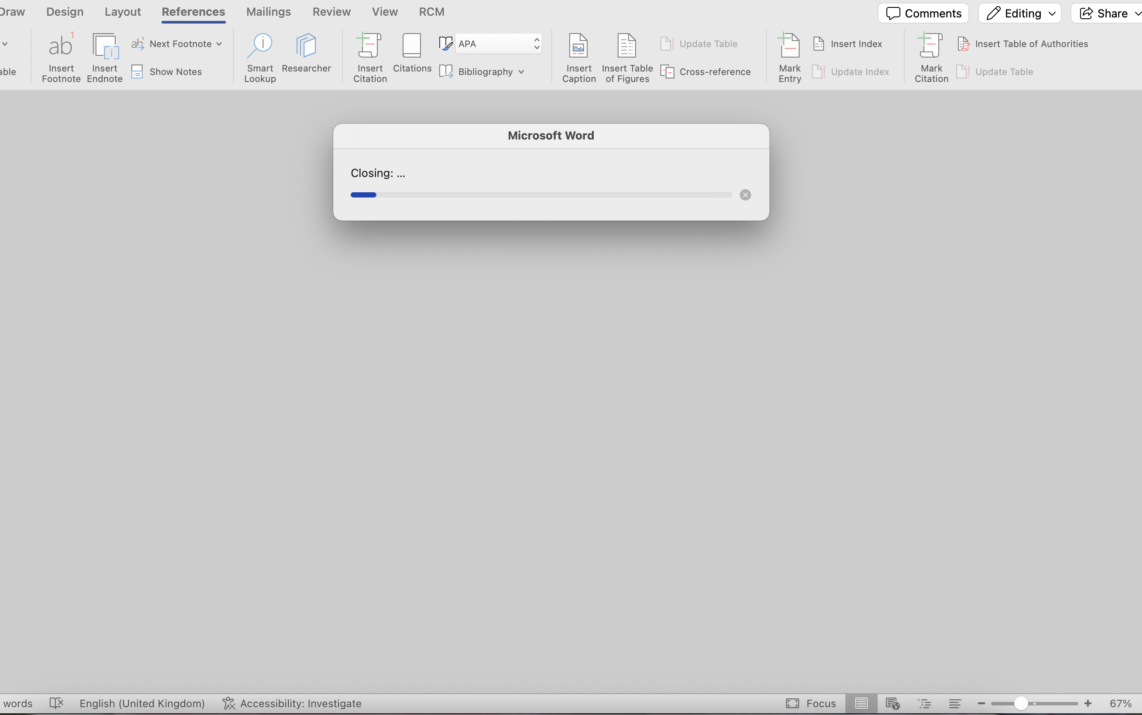Run the spelling and grammar check
Screen dimensions: 1142x715
(x=56, y=703)
